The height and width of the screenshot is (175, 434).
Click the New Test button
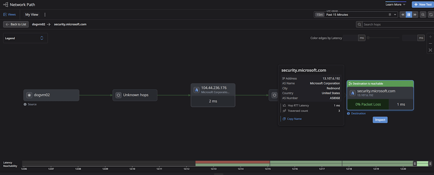tap(422, 5)
